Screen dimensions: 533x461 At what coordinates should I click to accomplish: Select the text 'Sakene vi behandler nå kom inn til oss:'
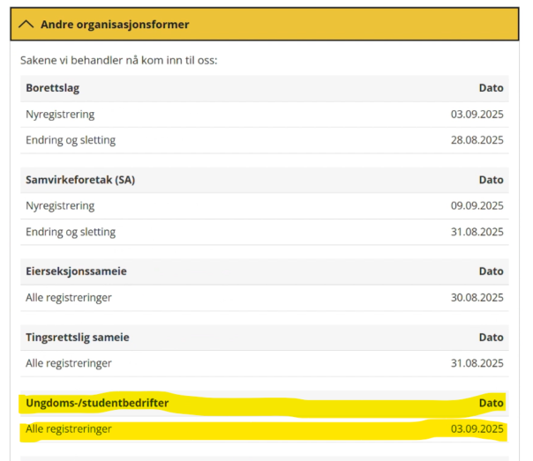118,61
